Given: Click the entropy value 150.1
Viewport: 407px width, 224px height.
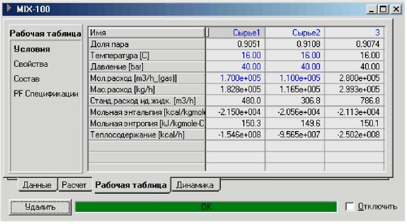Looking at the screenshot, I should [354, 123].
